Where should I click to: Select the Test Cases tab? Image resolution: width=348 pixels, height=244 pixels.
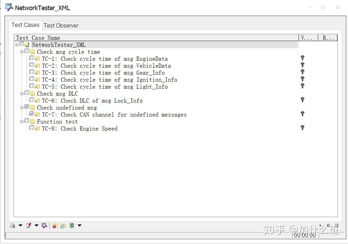coord(26,25)
